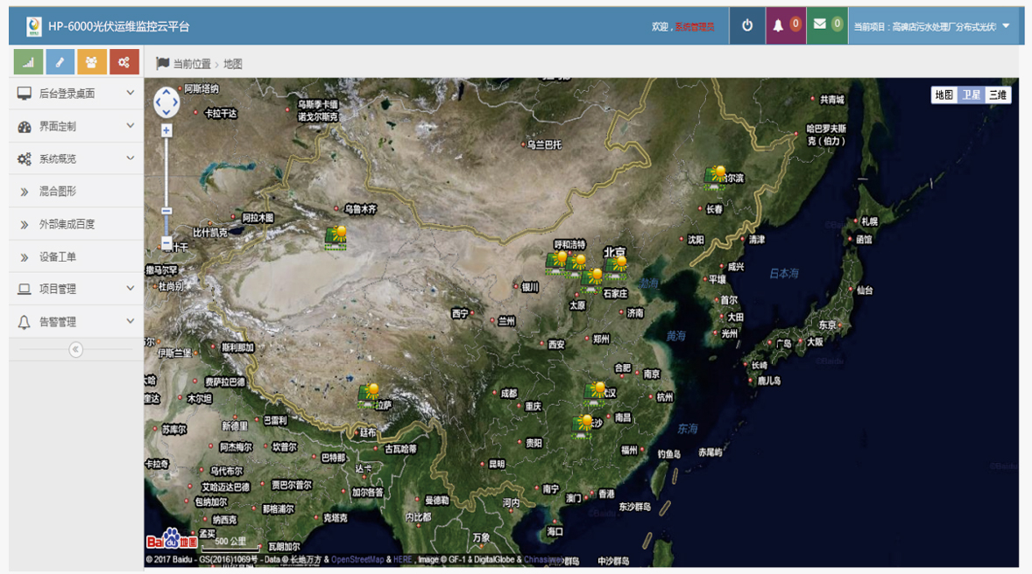The image size is (1032, 574).
Task: Switch map to 地图 standard view
Action: coord(944,95)
